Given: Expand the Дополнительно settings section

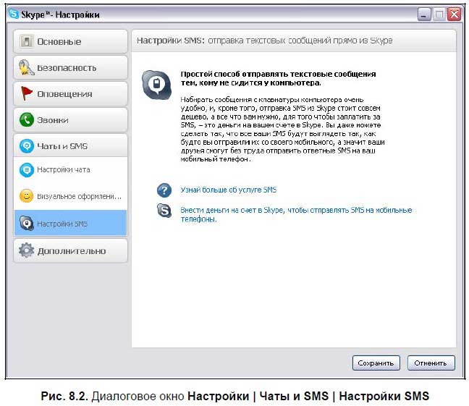Looking at the screenshot, I should 71,251.
